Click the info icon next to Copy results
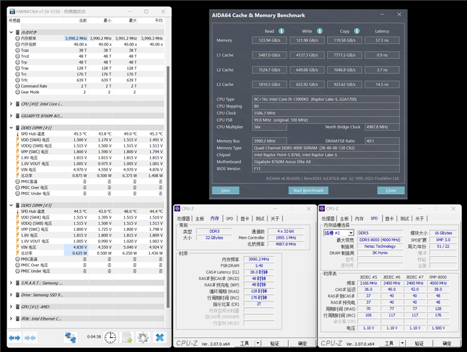Image resolution: width=467 pixels, height=352 pixels. pyautogui.click(x=357, y=31)
